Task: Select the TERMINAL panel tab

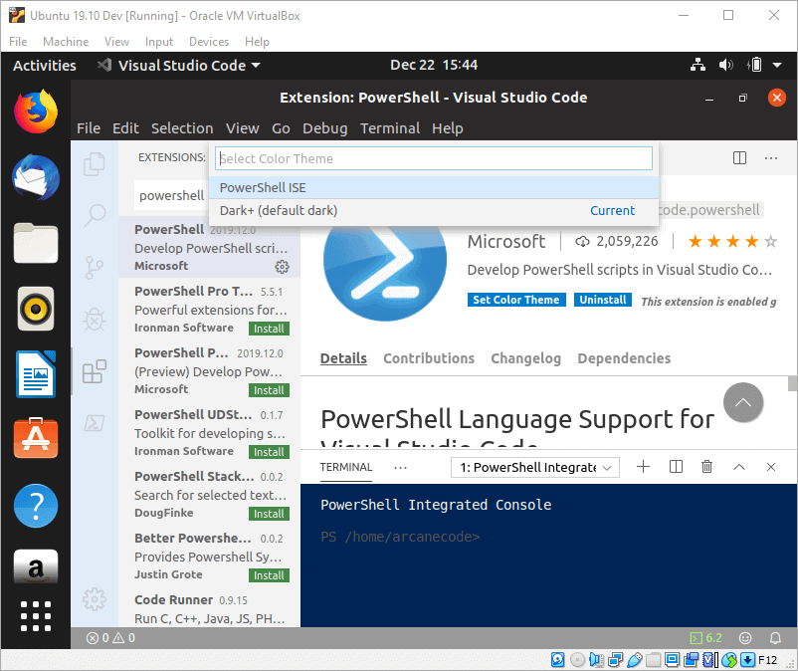Action: 346,467
